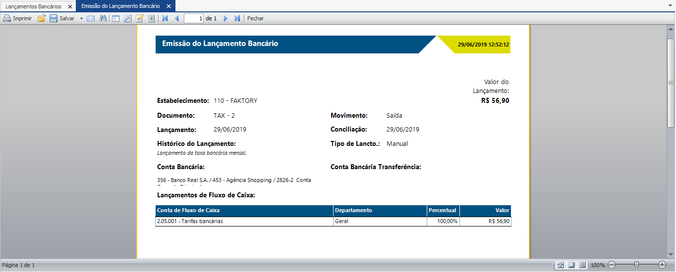Go to first page arrow
This screenshot has height=272, width=676.
coord(165,18)
